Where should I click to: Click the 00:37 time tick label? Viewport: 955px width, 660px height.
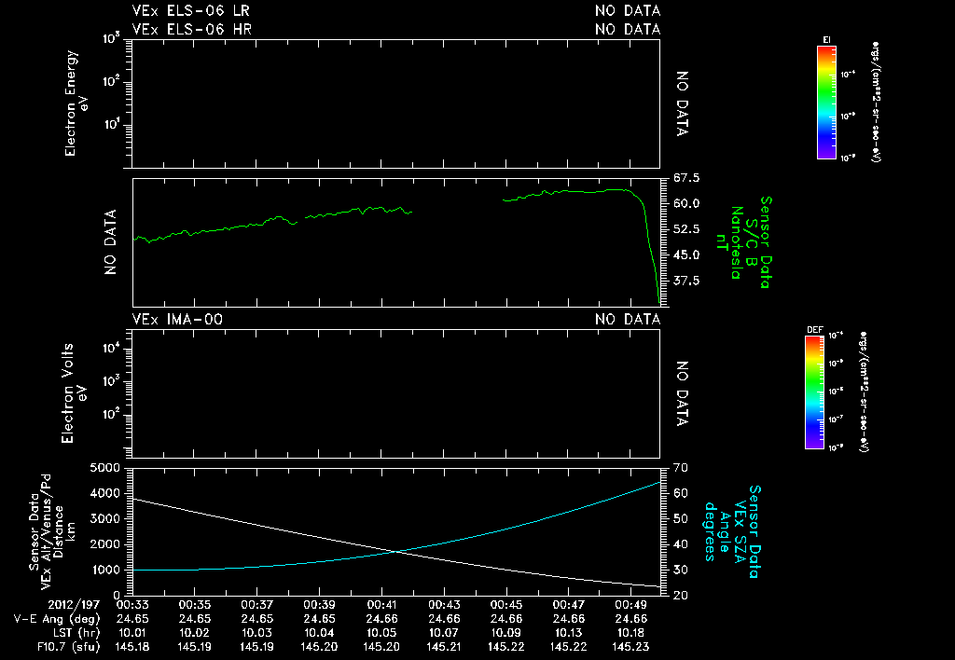257,605
